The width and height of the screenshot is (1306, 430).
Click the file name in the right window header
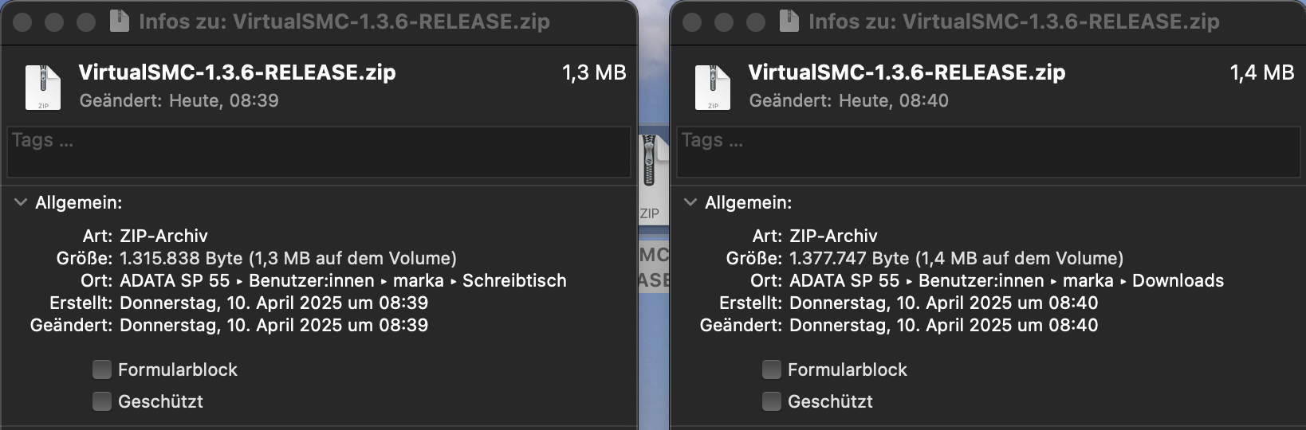(x=907, y=72)
